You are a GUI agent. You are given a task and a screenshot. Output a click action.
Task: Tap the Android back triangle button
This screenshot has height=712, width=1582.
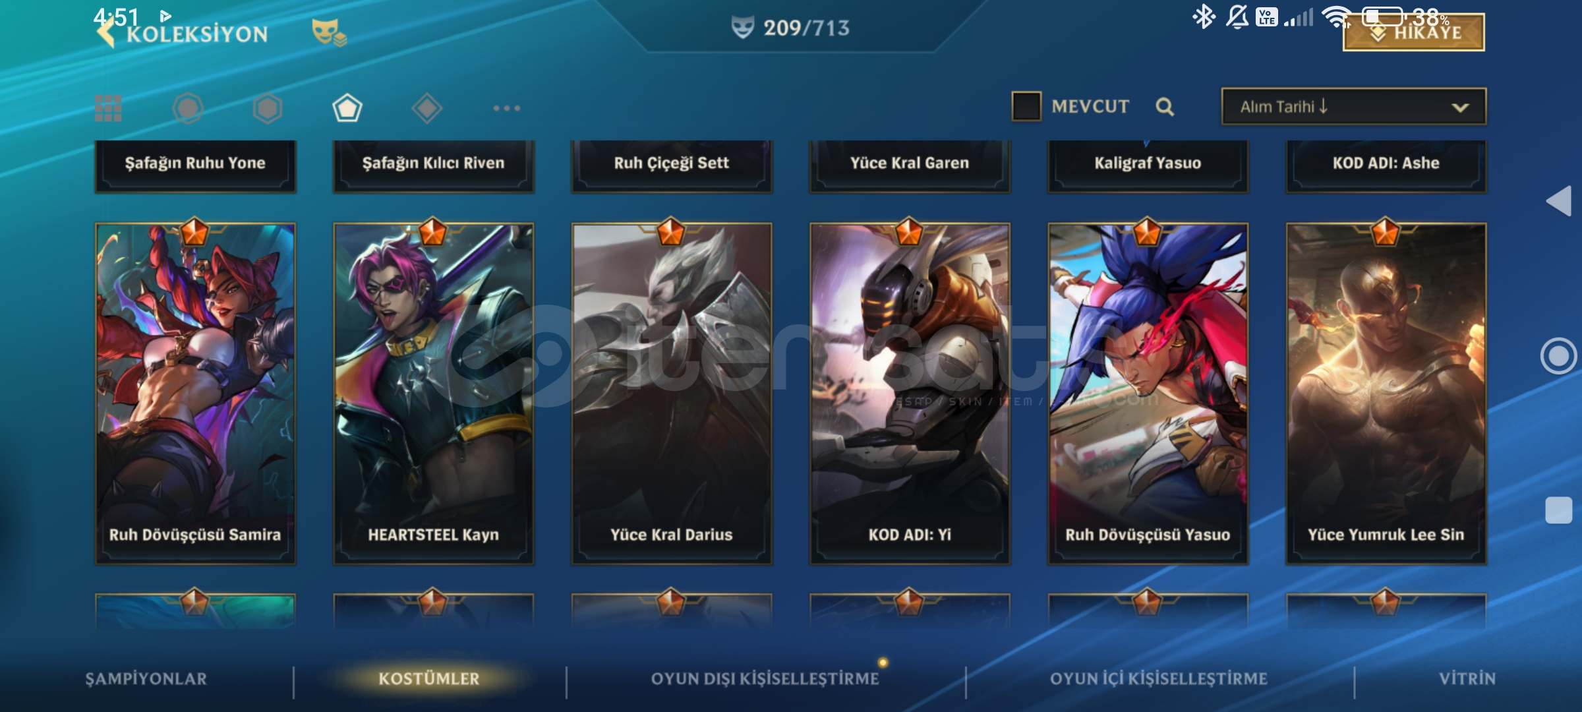[1559, 200]
